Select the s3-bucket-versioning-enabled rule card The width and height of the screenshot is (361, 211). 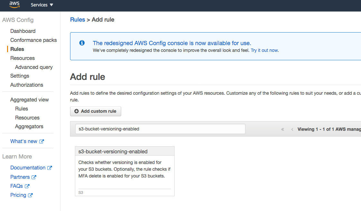tap(125, 171)
